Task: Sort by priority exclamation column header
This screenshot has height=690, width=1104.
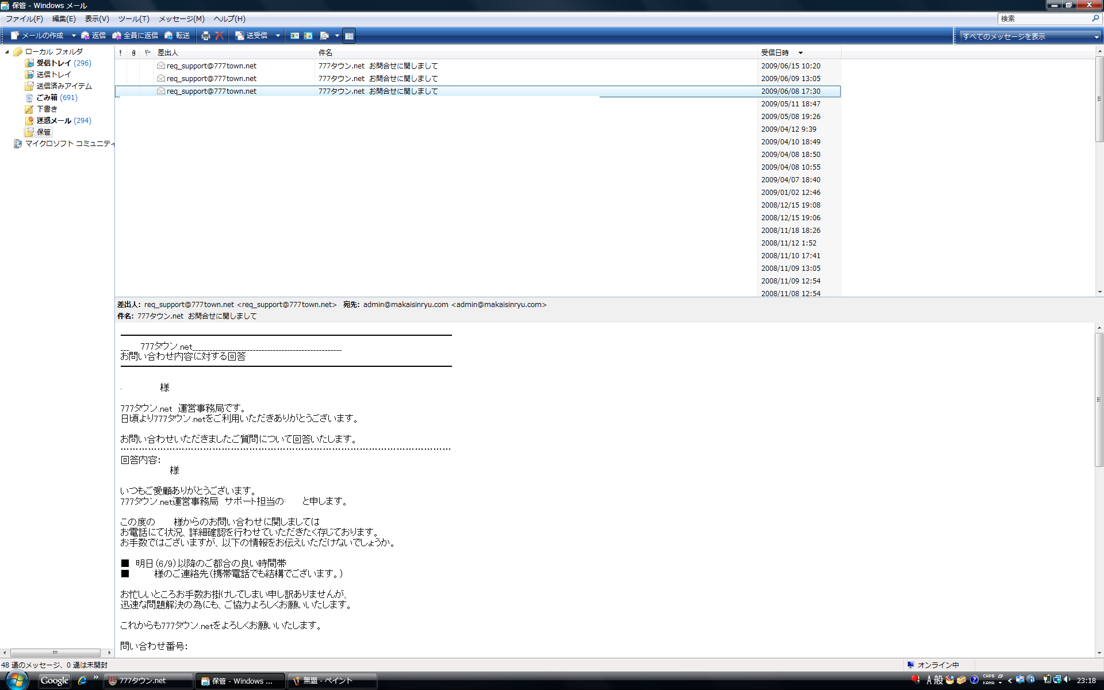Action: [120, 53]
